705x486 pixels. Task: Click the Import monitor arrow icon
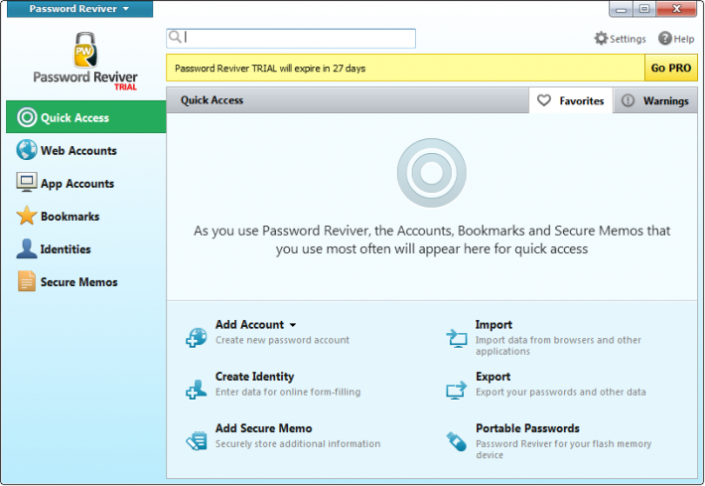coord(457,338)
